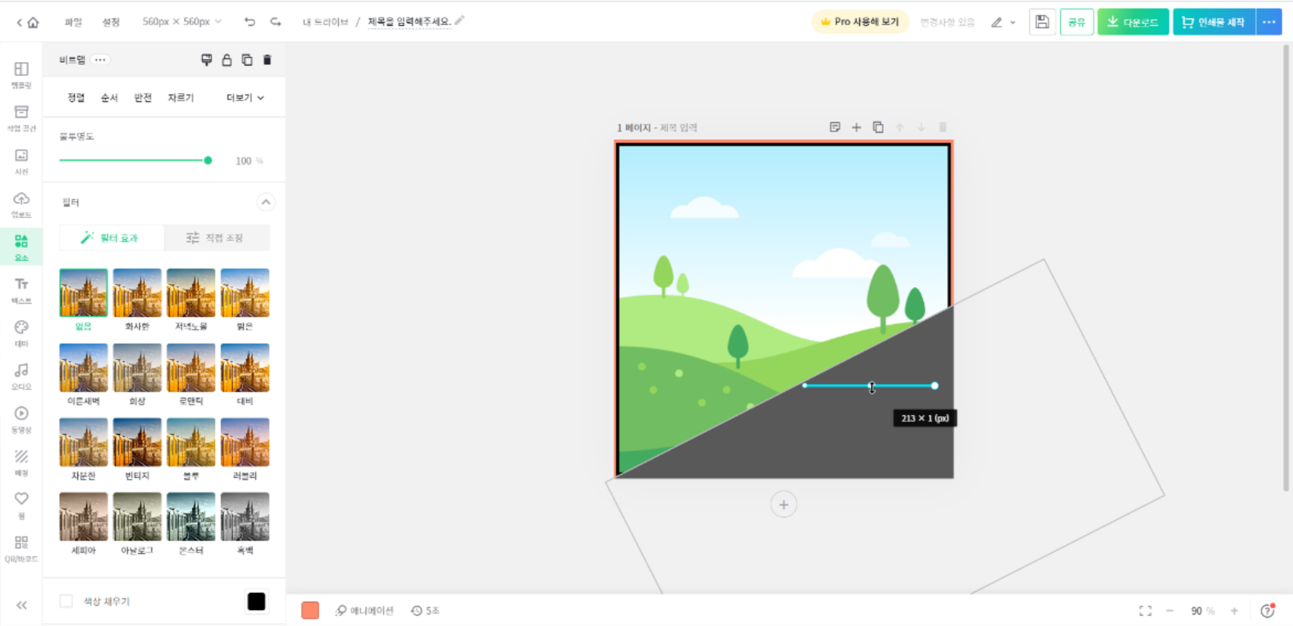
Task: Open the 동영상 video sidebar panel
Action: point(22,420)
